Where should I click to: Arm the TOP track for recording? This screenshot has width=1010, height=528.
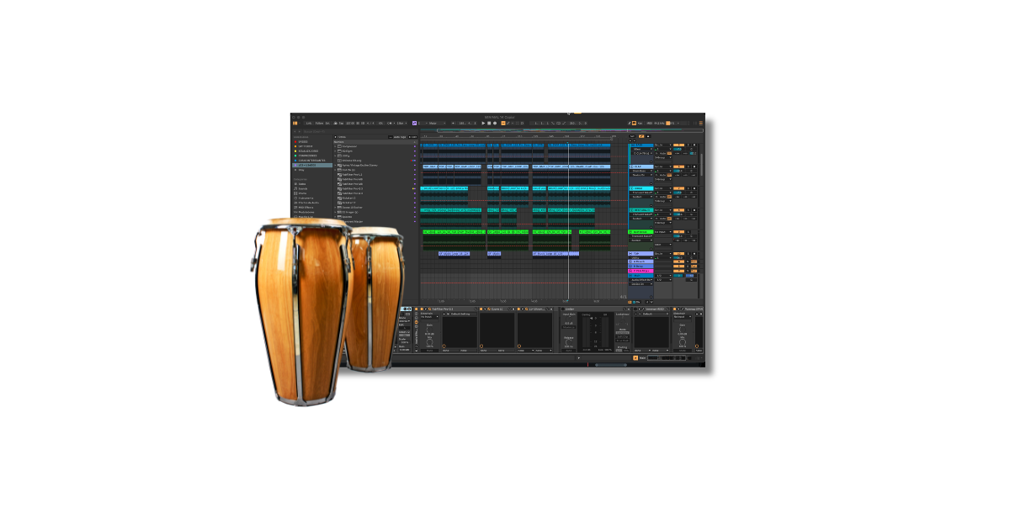694,254
